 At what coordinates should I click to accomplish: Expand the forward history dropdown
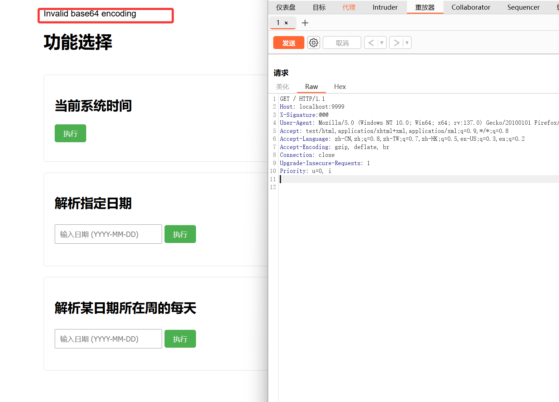(x=407, y=43)
